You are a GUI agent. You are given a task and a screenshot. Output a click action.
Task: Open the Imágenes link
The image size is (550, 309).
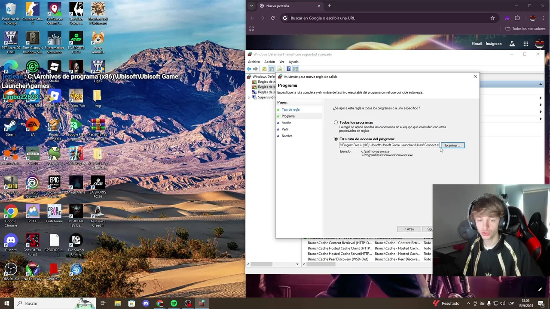tap(494, 44)
